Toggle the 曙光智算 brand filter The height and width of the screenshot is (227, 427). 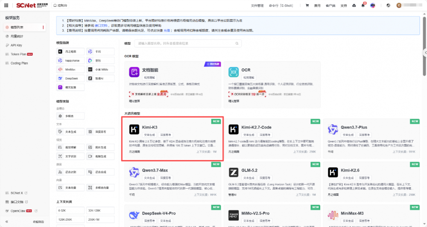pos(70,87)
